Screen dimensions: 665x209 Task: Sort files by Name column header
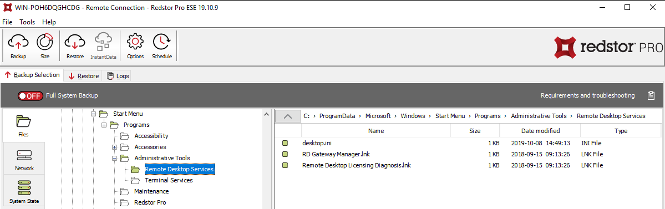click(375, 131)
